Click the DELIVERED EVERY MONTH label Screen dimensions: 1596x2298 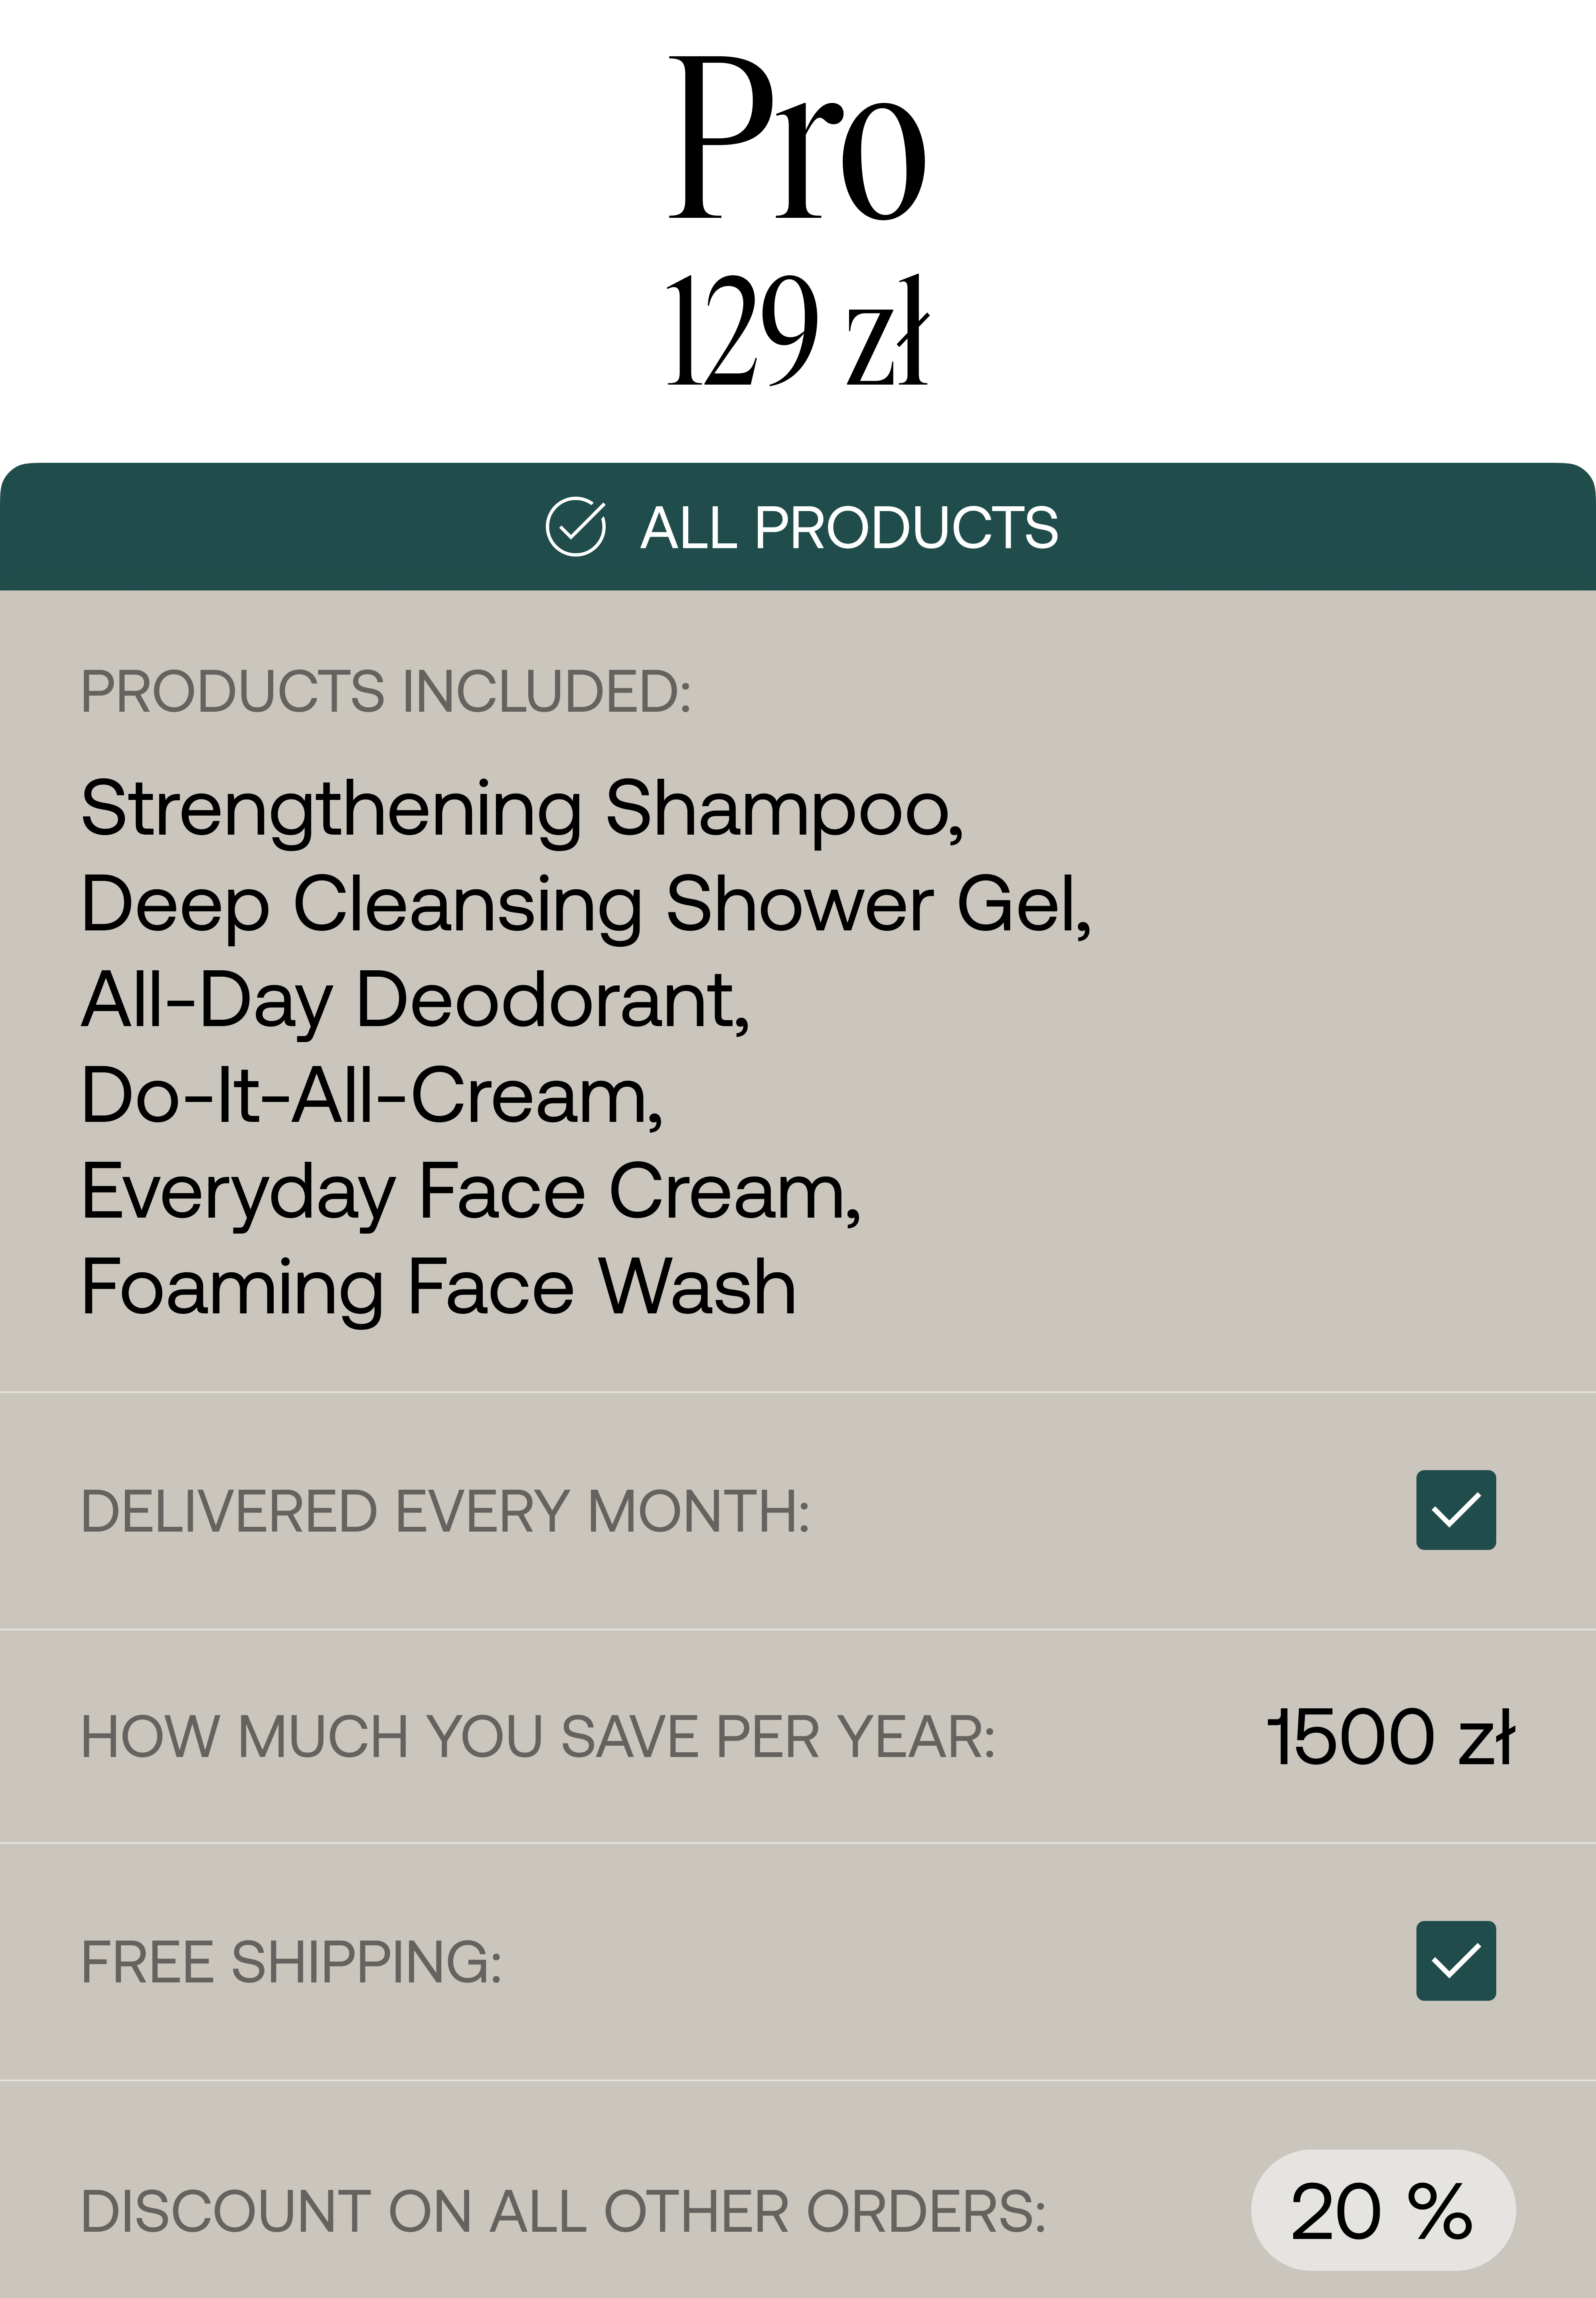coord(445,1510)
